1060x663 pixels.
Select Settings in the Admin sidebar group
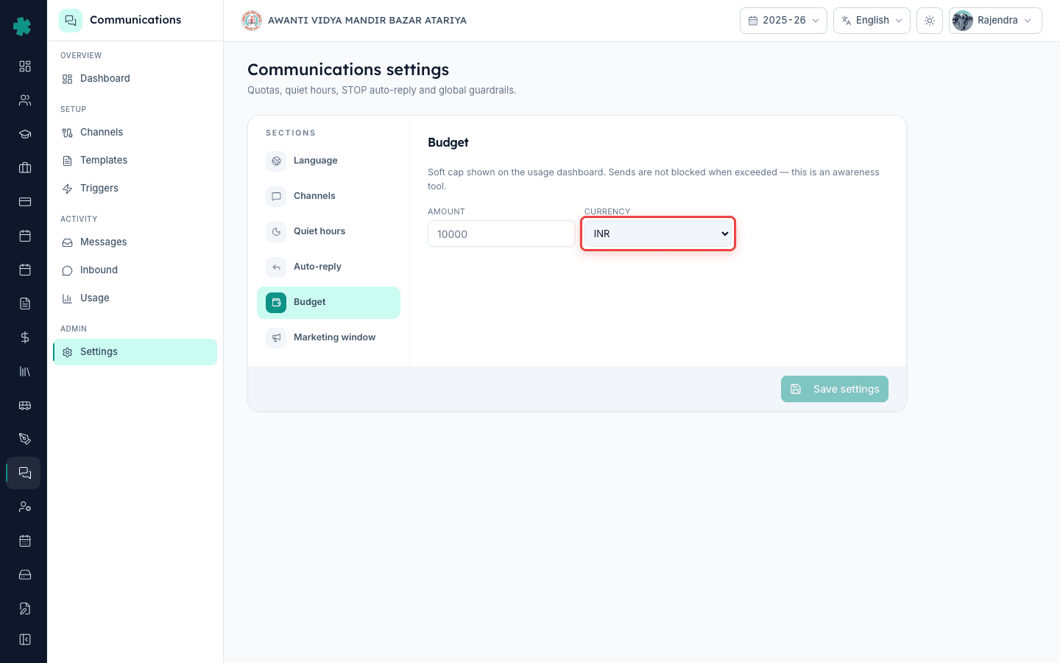135,352
